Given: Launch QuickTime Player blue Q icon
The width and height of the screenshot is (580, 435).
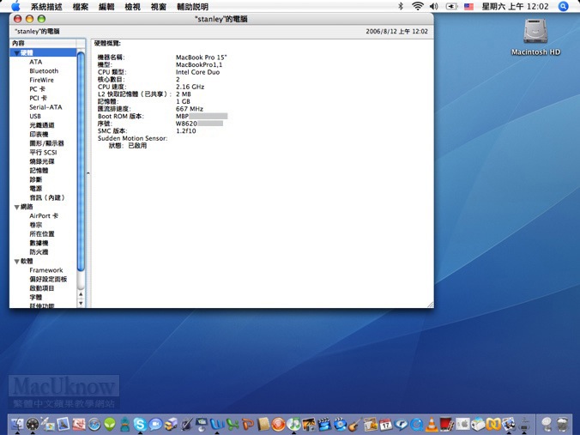Looking at the screenshot, I should (416, 424).
